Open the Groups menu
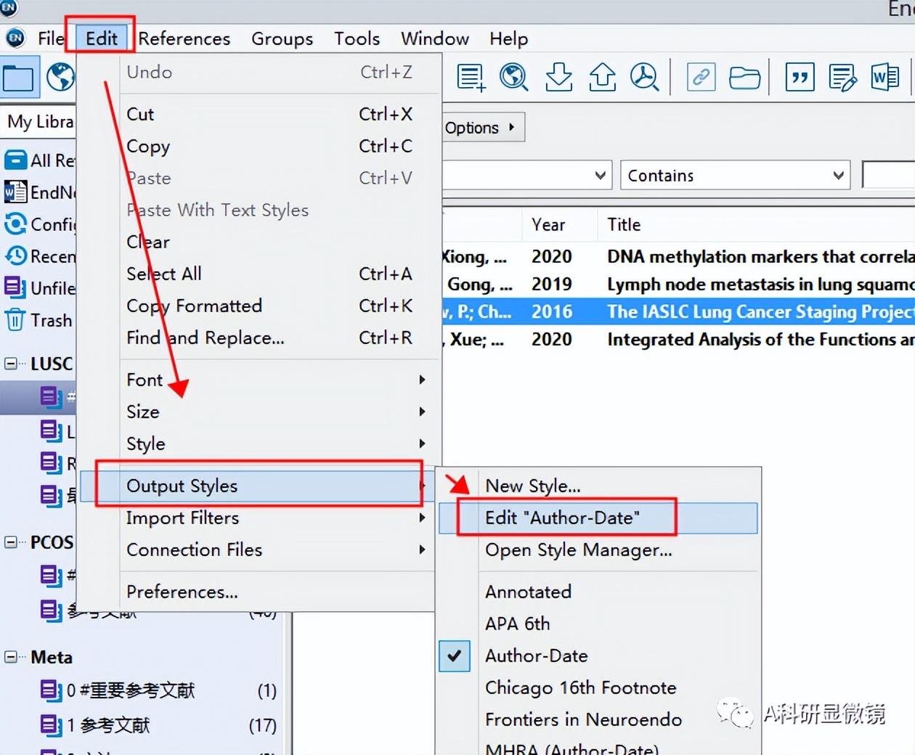 [282, 38]
